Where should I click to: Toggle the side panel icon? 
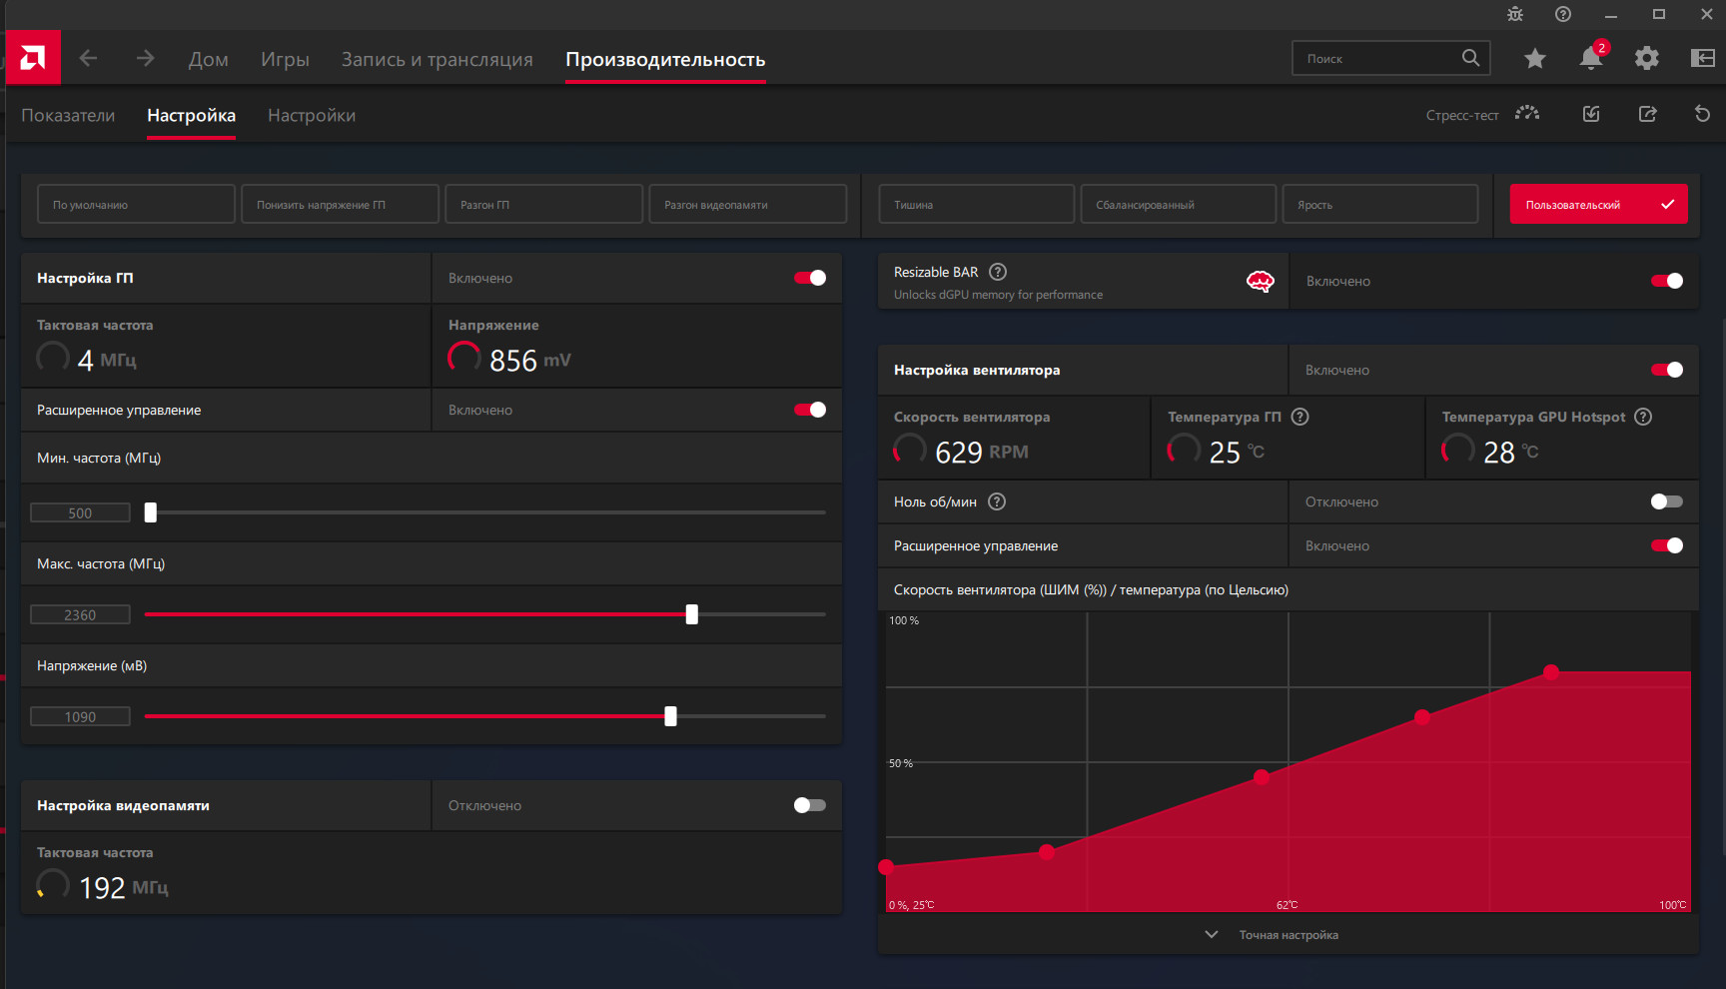tap(1703, 58)
